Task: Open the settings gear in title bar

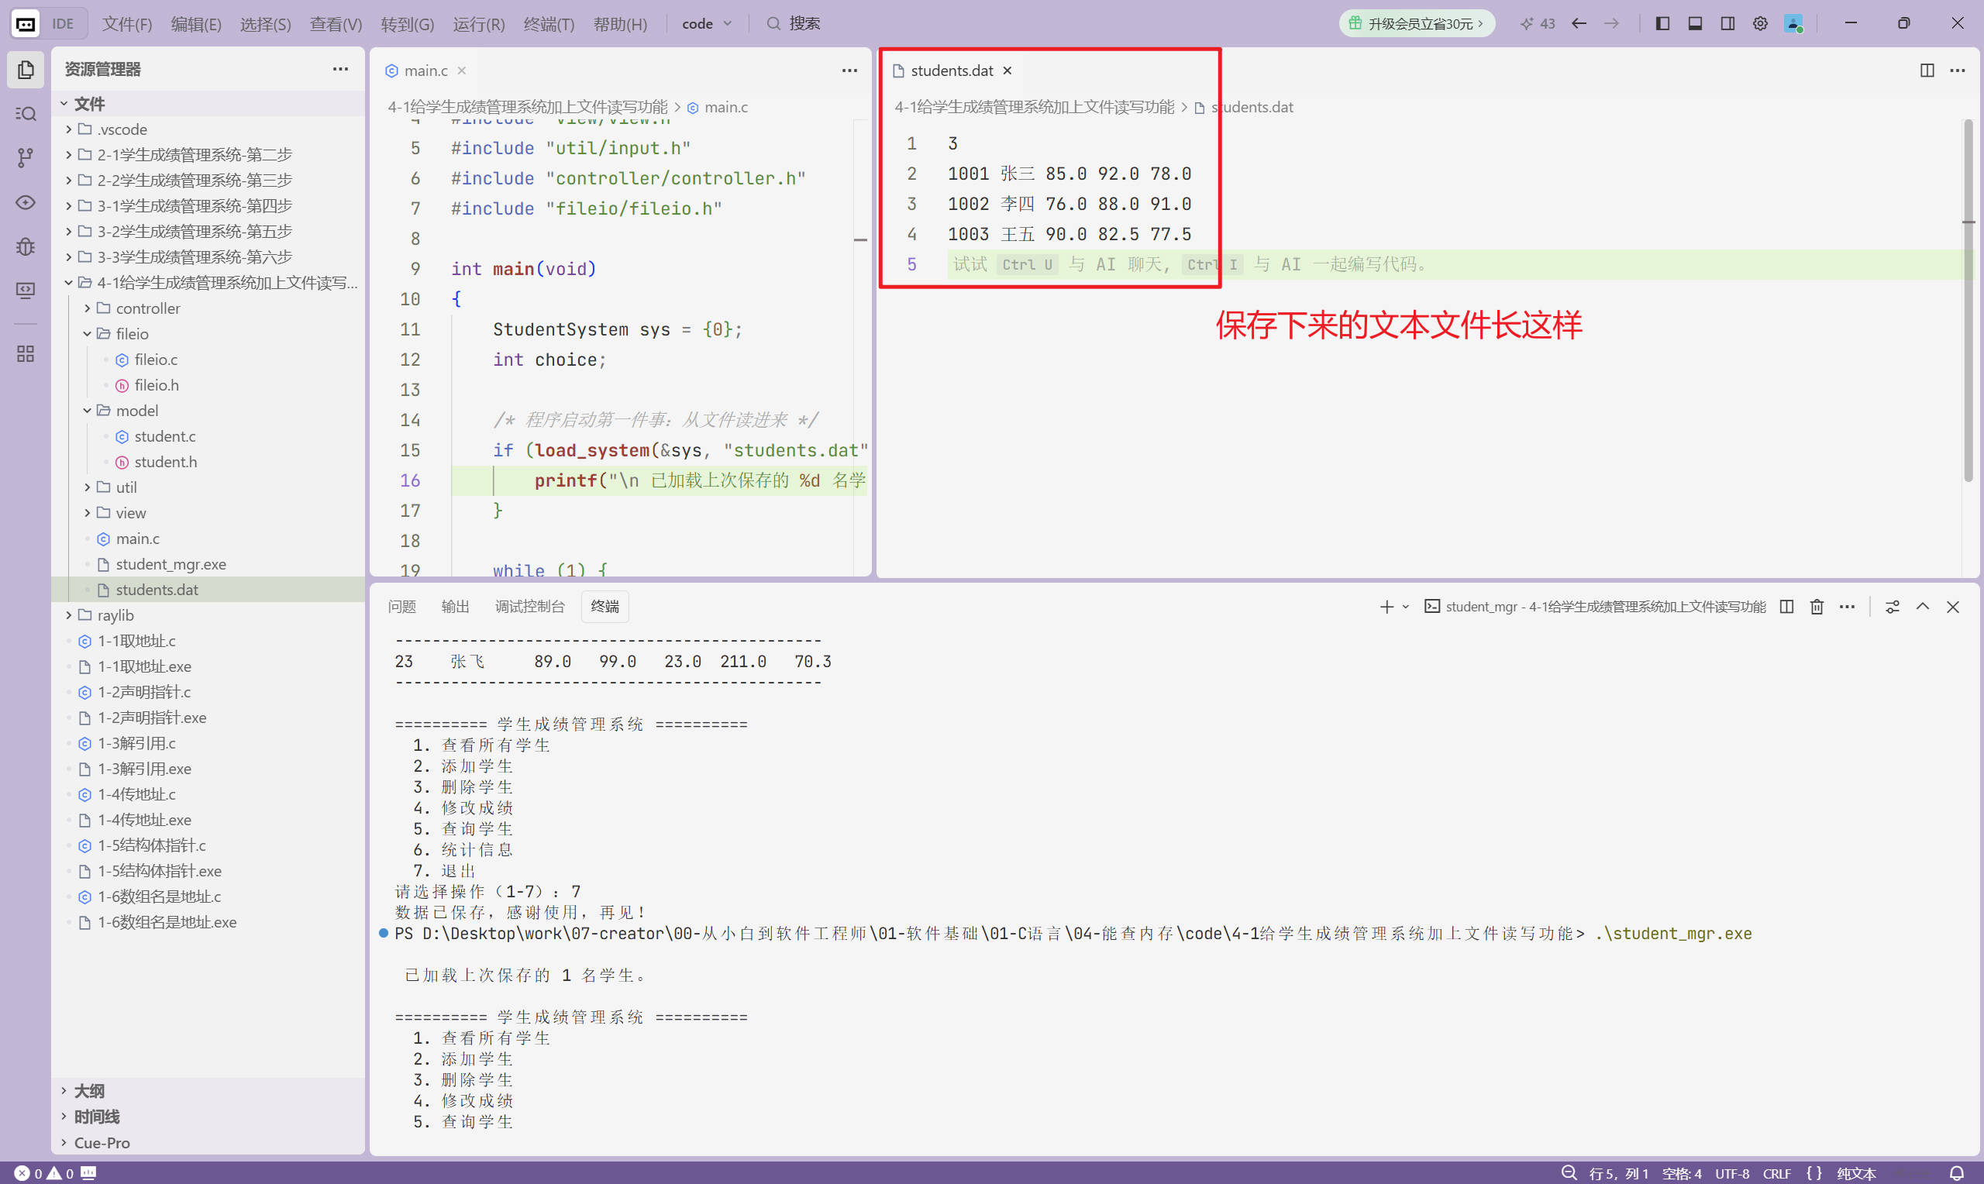Action: tap(1760, 23)
